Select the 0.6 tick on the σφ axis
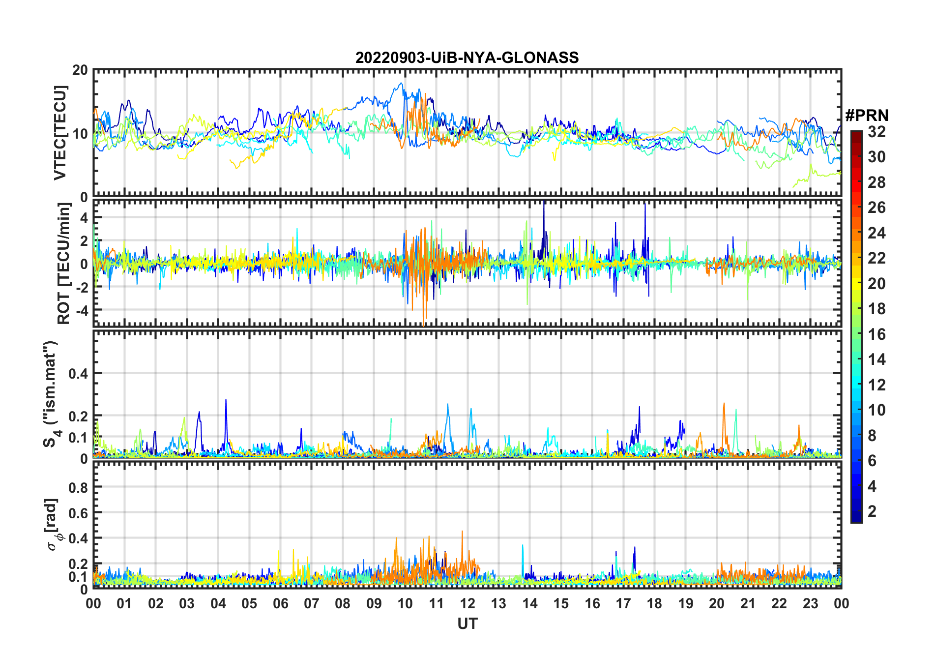935x654 pixels. pyautogui.click(x=78, y=513)
